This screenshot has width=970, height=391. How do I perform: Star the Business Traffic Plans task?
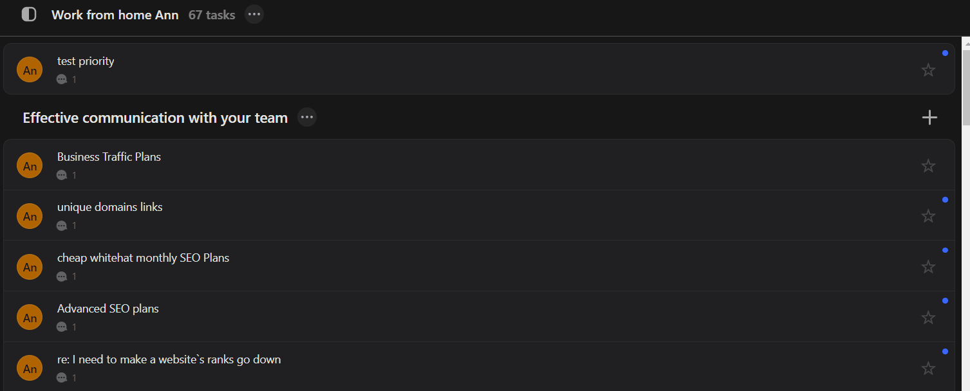coord(928,165)
